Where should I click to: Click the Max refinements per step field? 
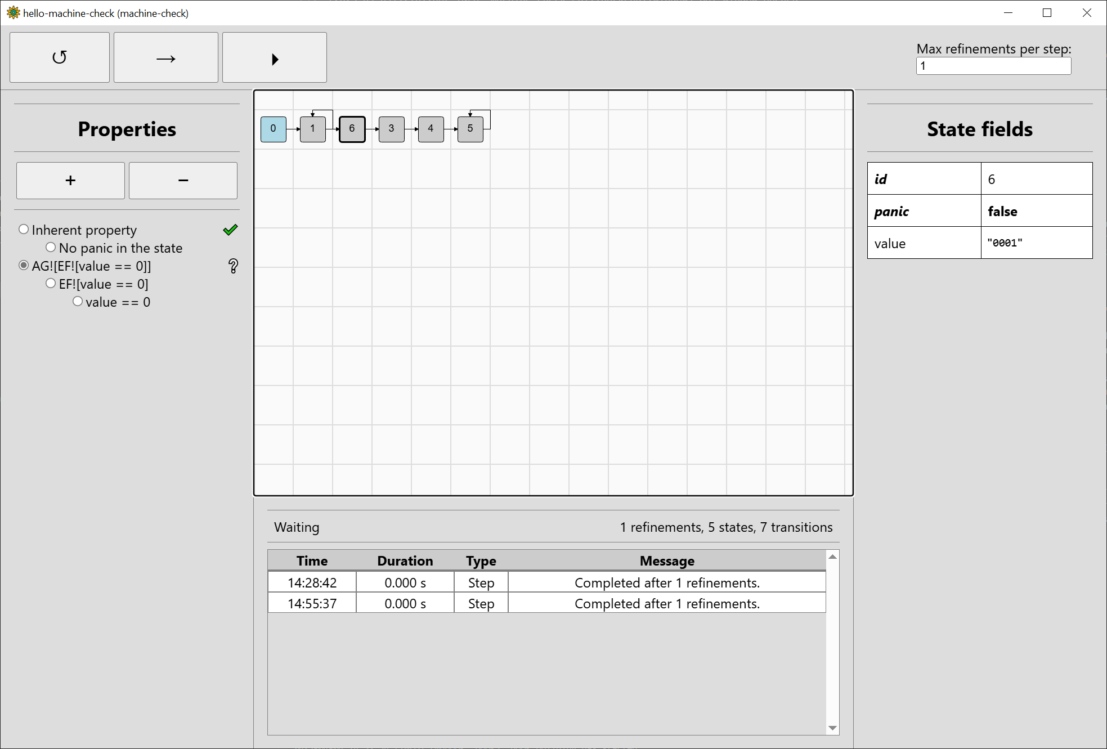[x=993, y=66]
